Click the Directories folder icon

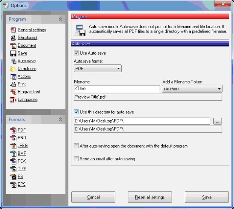13,69
